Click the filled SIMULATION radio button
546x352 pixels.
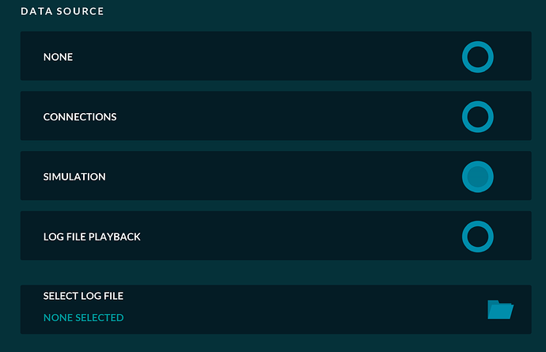click(x=477, y=176)
